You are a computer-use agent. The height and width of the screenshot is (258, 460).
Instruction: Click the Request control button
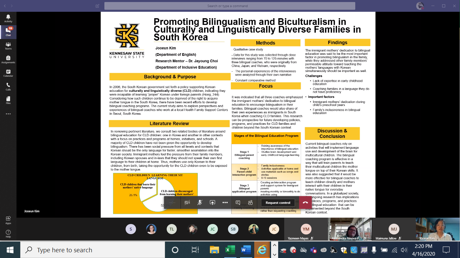point(278,202)
